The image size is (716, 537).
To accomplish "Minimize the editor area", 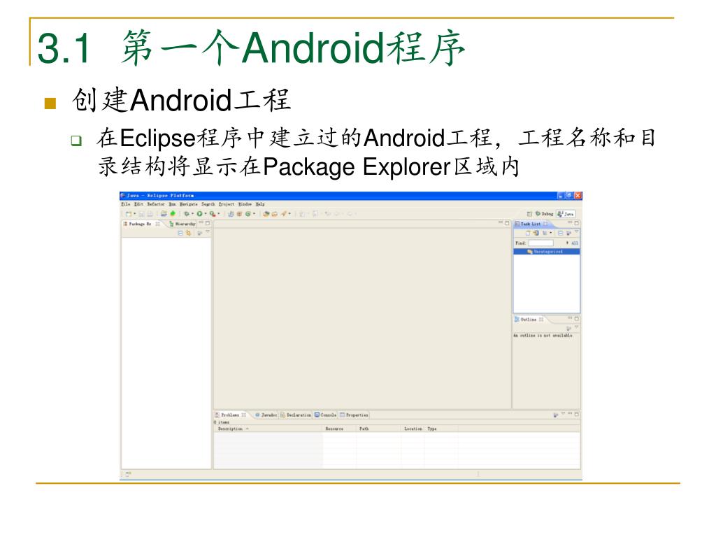I will pos(501,222).
